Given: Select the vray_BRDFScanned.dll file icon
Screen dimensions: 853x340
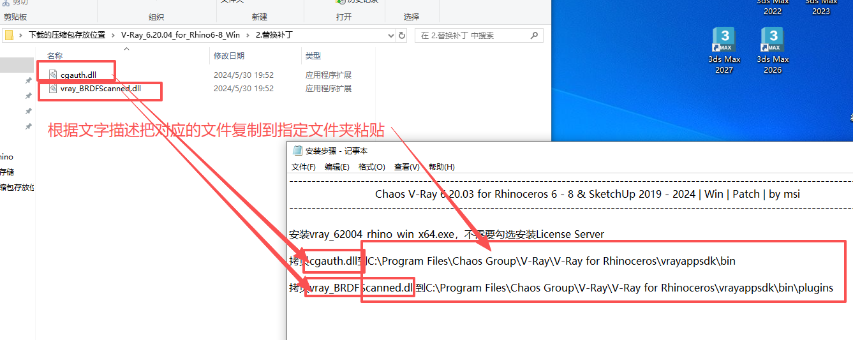Looking at the screenshot, I should coord(54,89).
